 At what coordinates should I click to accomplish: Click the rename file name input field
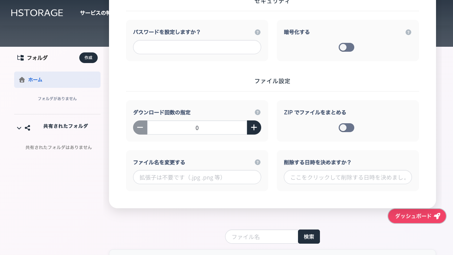click(x=197, y=177)
